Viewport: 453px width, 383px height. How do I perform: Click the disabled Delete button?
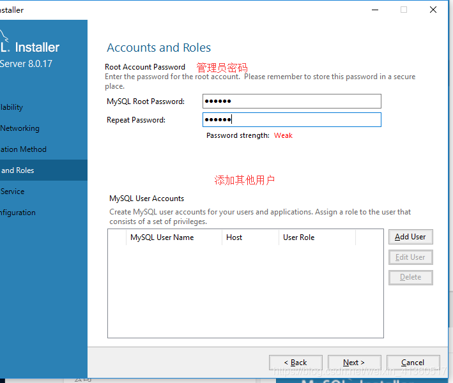pos(411,278)
